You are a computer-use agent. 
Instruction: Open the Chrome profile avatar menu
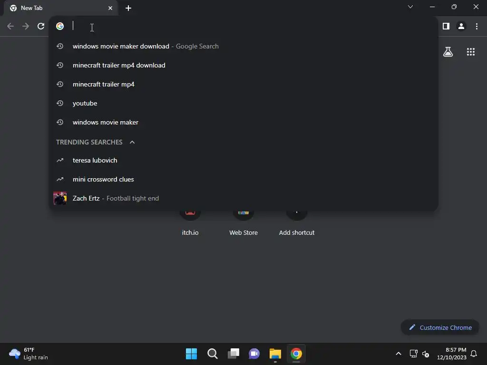coord(461,26)
